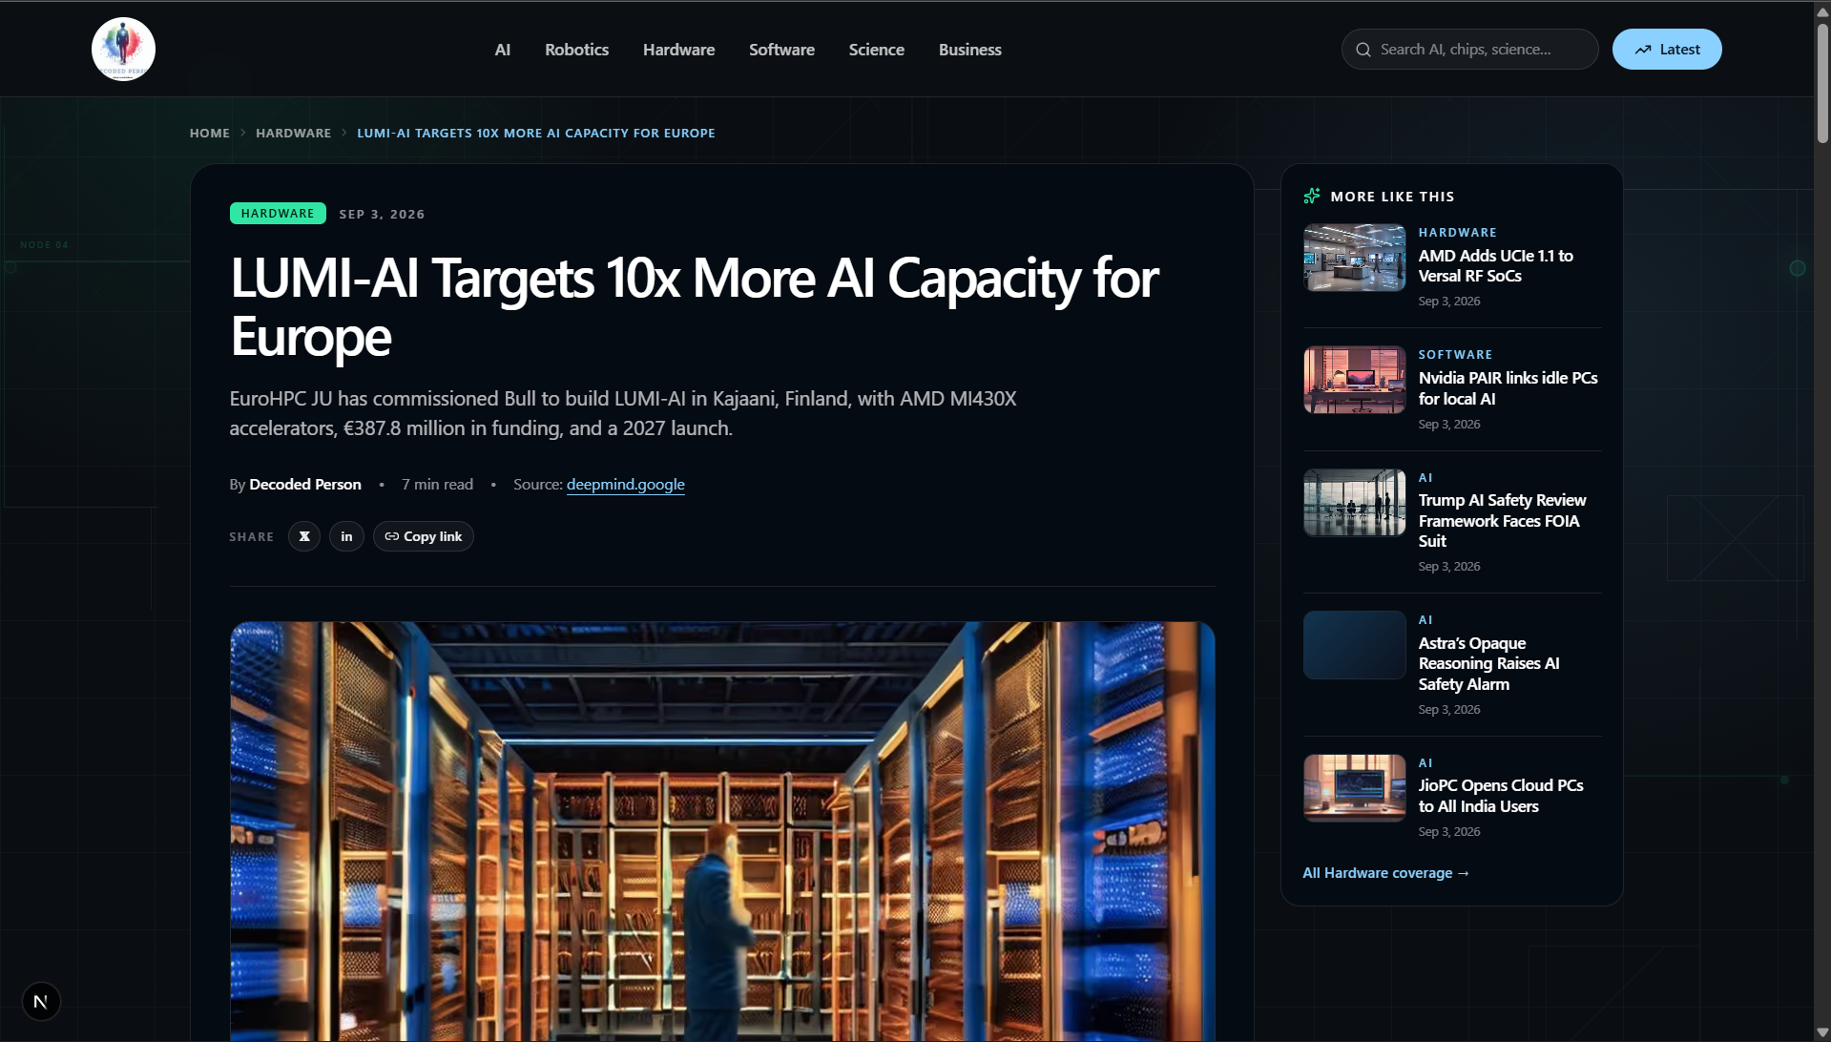Open the Decoded Person site logo
This screenshot has height=1042, width=1831.
123,49
